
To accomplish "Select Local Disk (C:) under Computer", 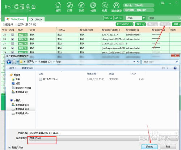I will [20, 105].
